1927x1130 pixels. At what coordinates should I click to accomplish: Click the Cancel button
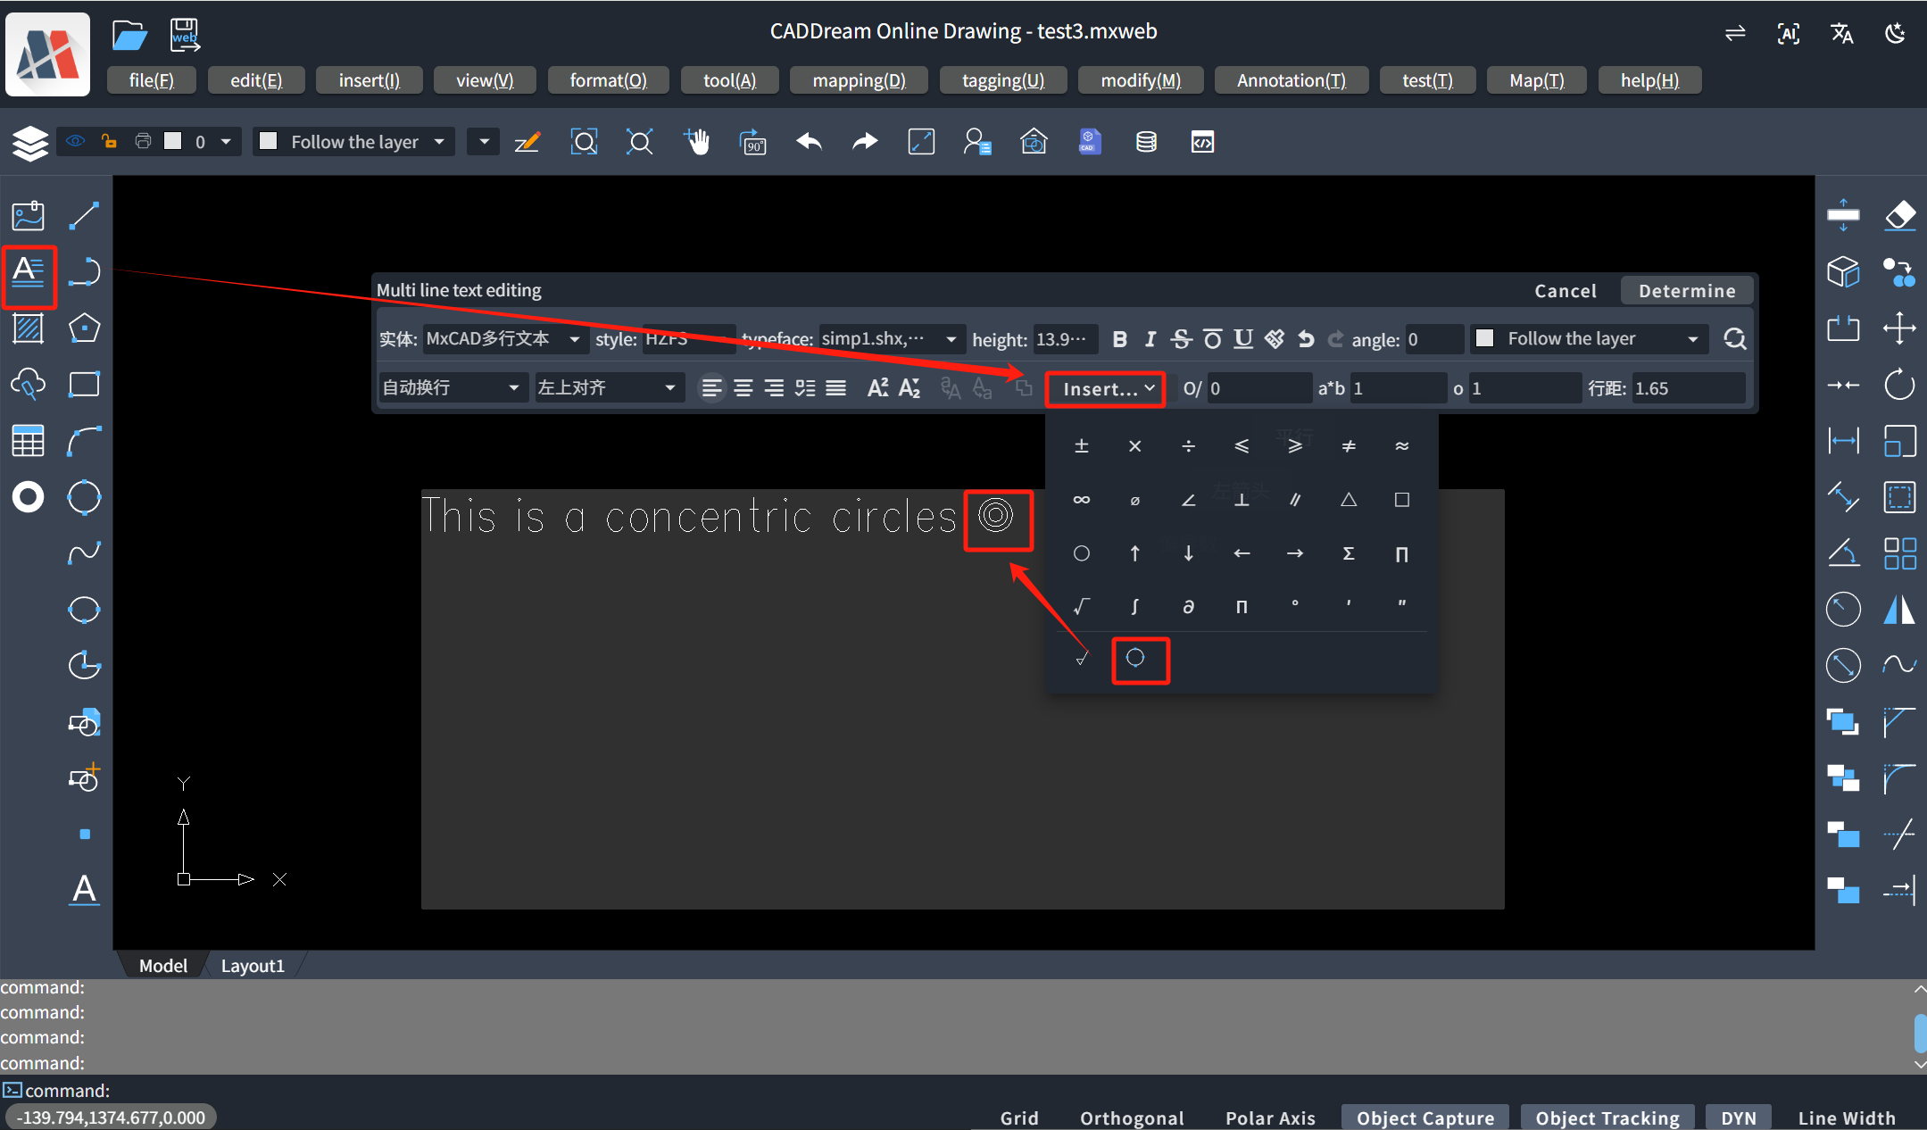[1565, 291]
